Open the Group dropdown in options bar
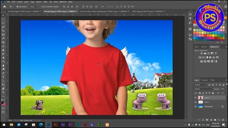The image size is (228, 128). pyautogui.click(x=33, y=7)
